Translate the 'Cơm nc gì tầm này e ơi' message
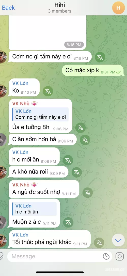Image resolution: width=127 pixels, height=276 pixels. pyautogui.click(x=100, y=57)
